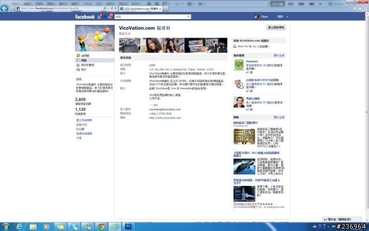Open the browser Tools gear menu
The image size is (369, 231).
(366, 9)
